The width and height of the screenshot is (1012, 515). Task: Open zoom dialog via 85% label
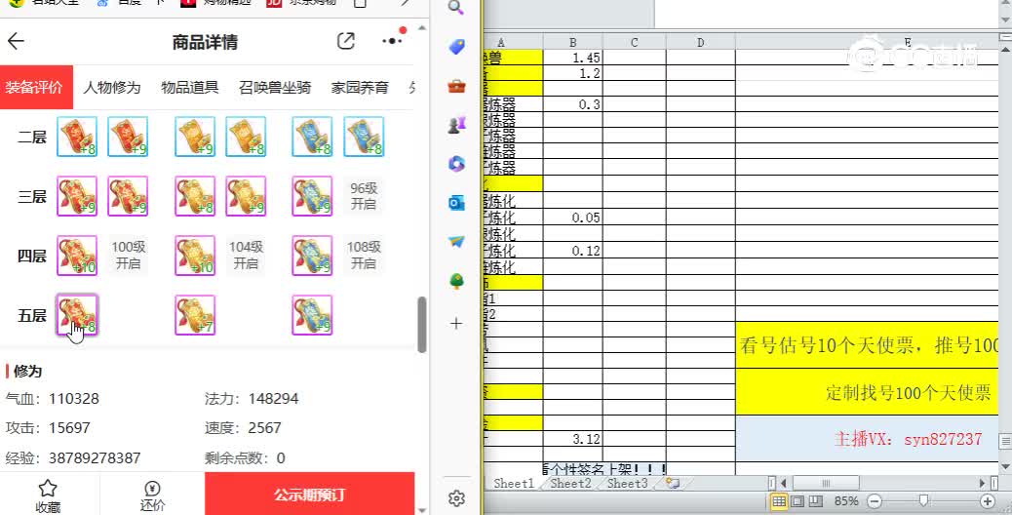846,501
